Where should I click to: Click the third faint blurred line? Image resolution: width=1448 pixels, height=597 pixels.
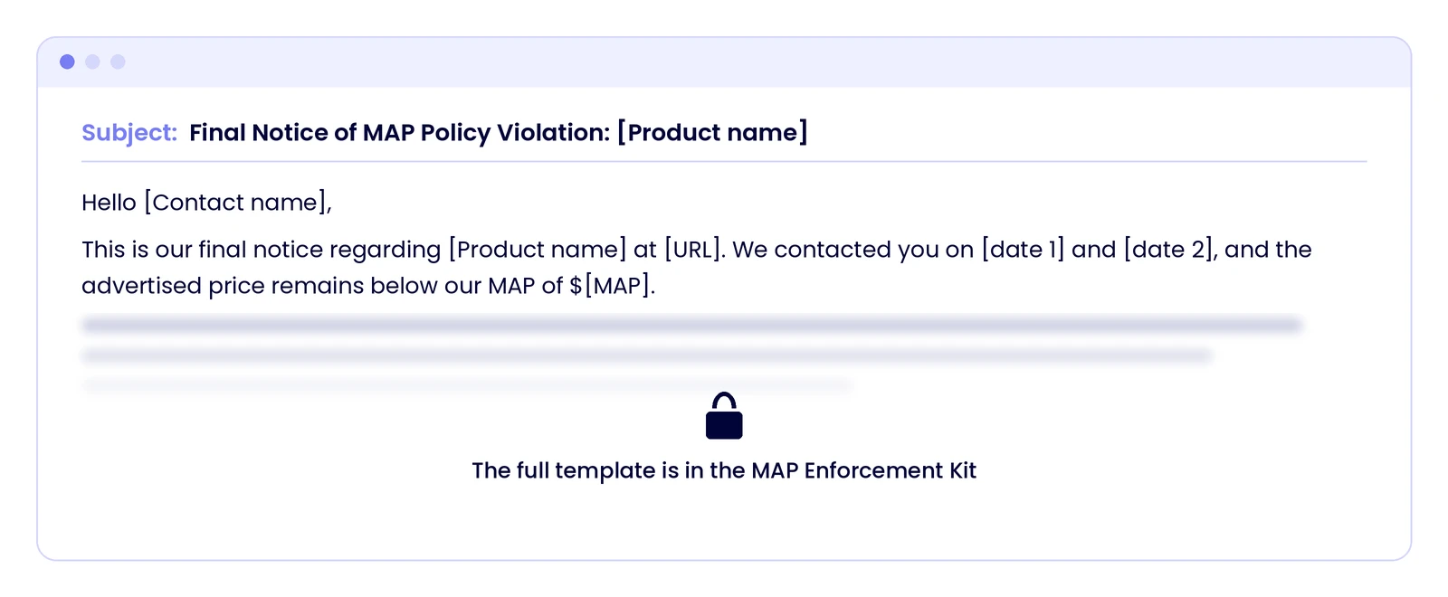pos(466,385)
